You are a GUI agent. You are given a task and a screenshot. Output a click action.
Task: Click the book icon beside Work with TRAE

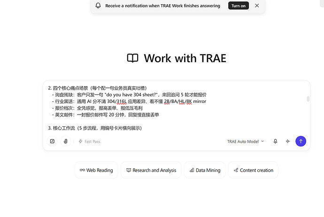point(132,58)
